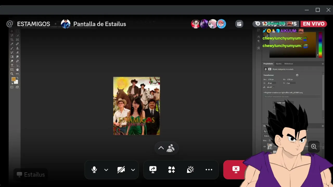The image size is (333, 187).
Task: Switch to the Propiedades tab
Action: tap(268, 64)
